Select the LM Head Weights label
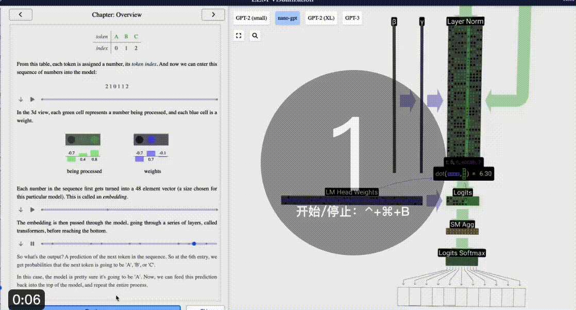This screenshot has height=310, width=576. (x=351, y=192)
